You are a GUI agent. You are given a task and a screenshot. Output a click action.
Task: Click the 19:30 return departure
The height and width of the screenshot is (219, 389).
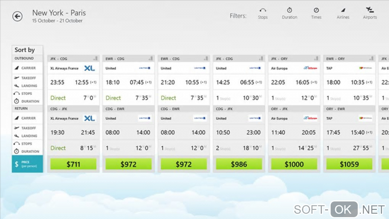pyautogui.click(x=57, y=133)
